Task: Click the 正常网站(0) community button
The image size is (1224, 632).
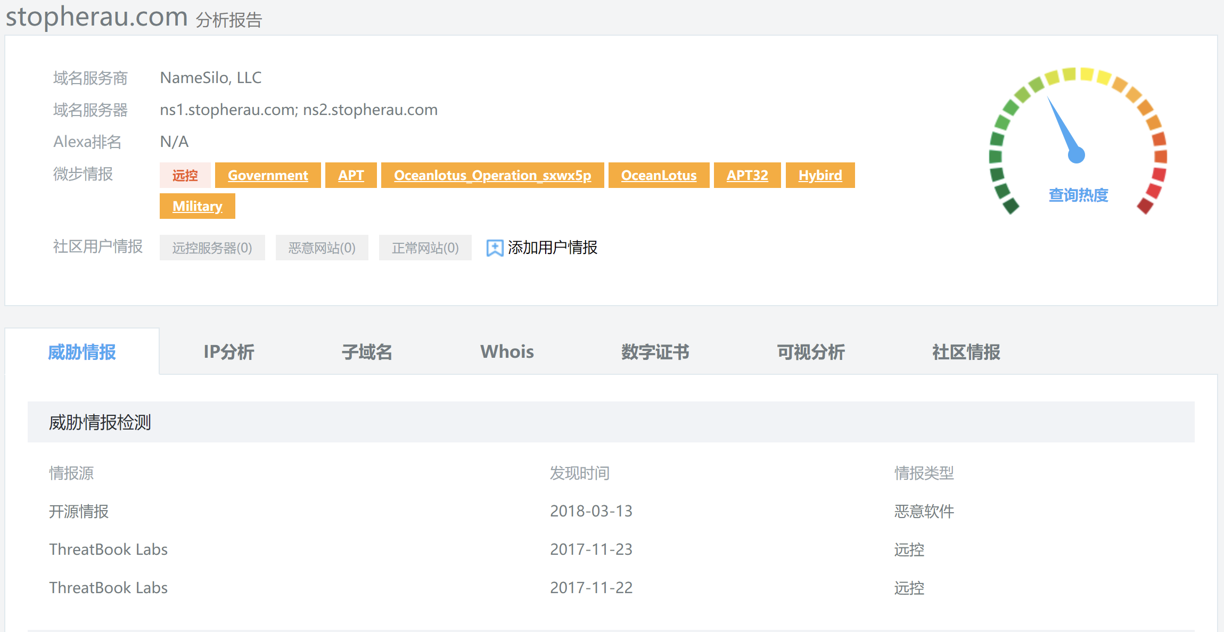Action: click(425, 248)
